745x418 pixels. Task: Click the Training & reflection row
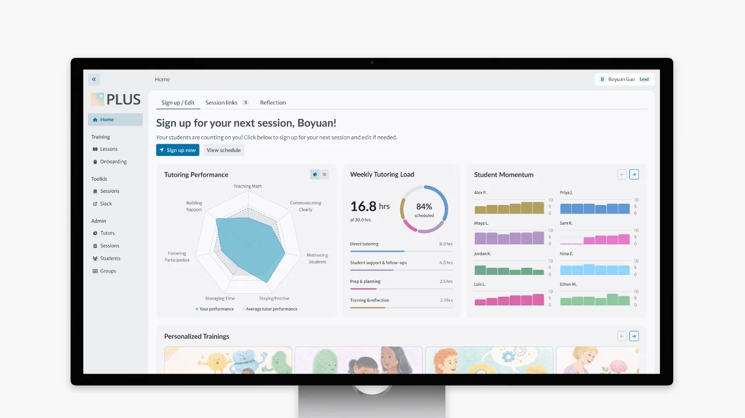point(401,303)
